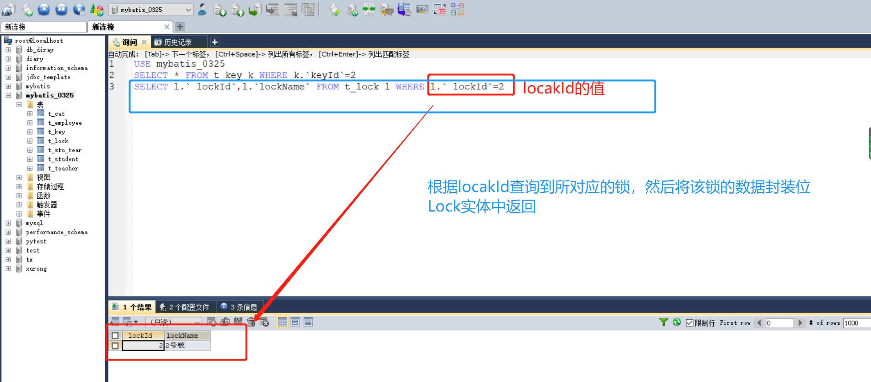
Task: Expand the information_schema node
Action: (8, 68)
